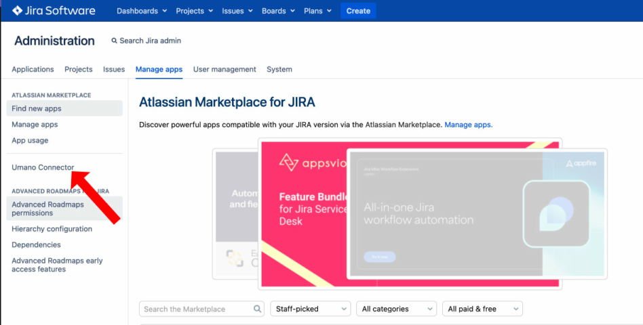Click the Try it now button in banner

380,257
